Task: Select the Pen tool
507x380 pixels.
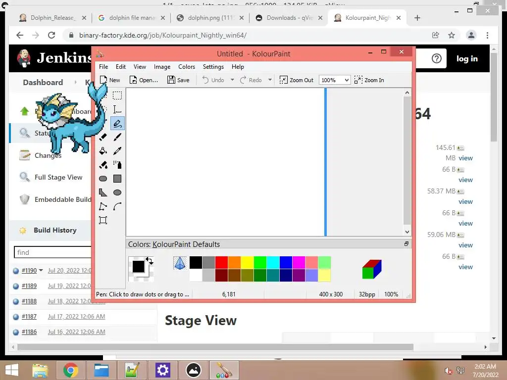Action: 117,123
